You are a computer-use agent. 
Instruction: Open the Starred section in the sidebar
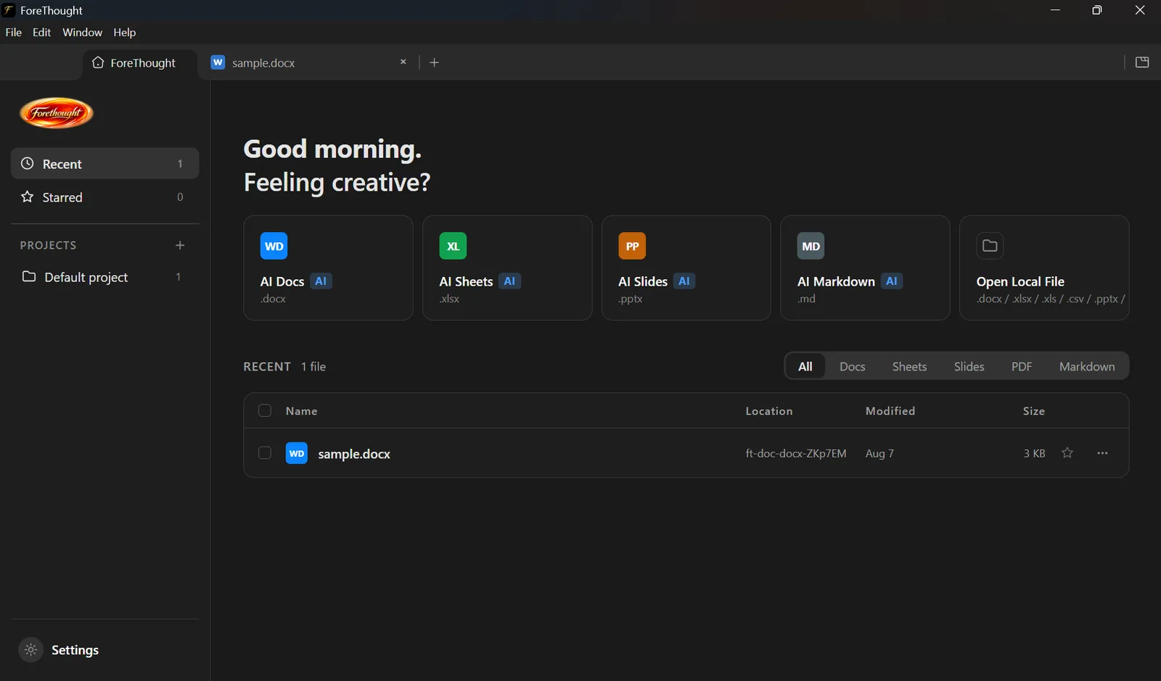click(104, 197)
